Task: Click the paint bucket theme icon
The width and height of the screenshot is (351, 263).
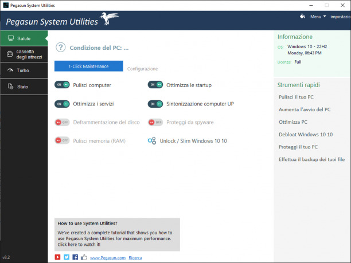Action: [x=302, y=16]
